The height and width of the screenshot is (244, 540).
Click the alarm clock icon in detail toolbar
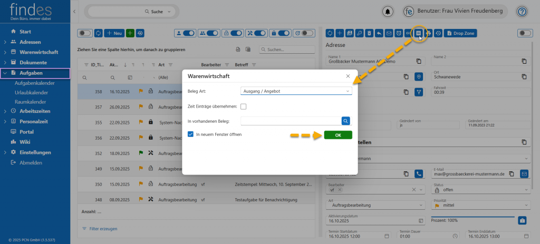tap(399, 33)
